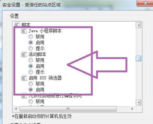Select 启用 under 活动脚本

click(31, 66)
